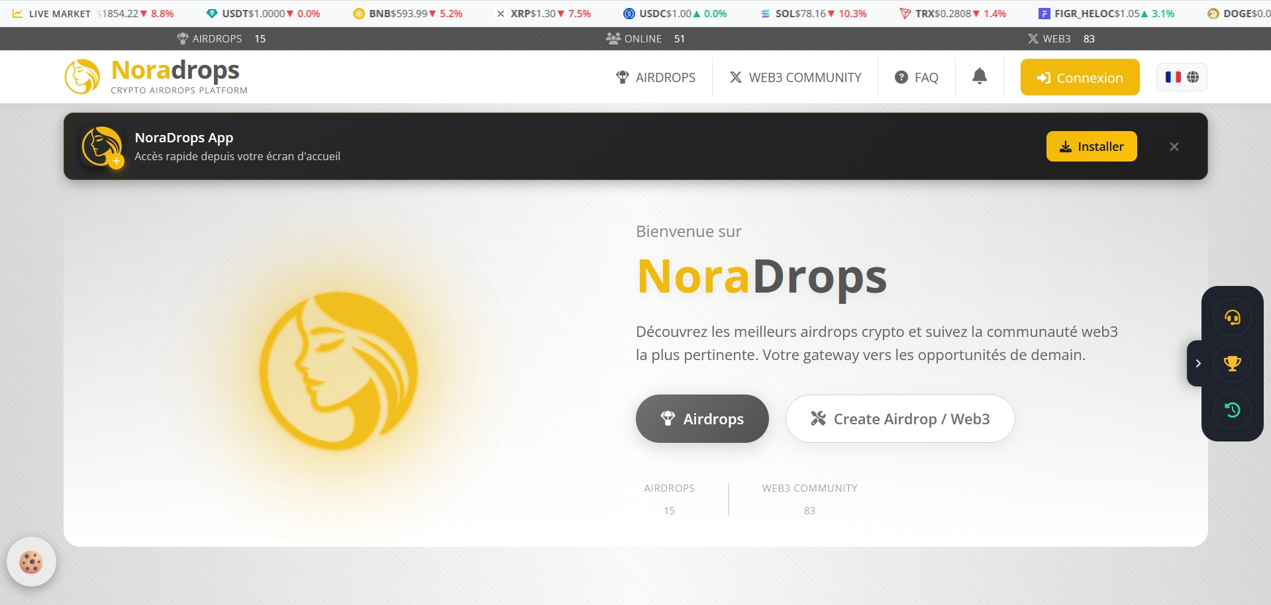
Task: Open the FAQ navigation item
Action: click(x=917, y=77)
